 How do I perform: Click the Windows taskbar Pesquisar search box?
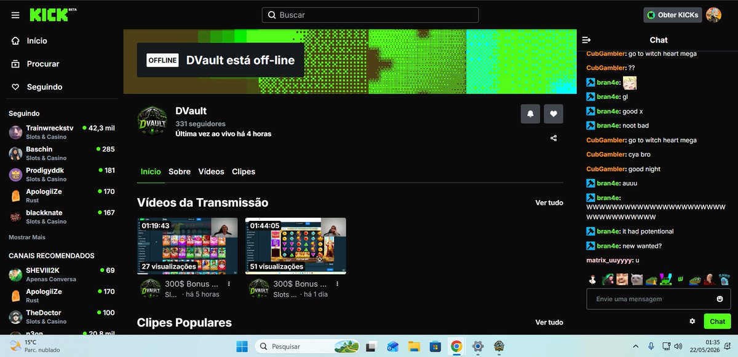307,347
